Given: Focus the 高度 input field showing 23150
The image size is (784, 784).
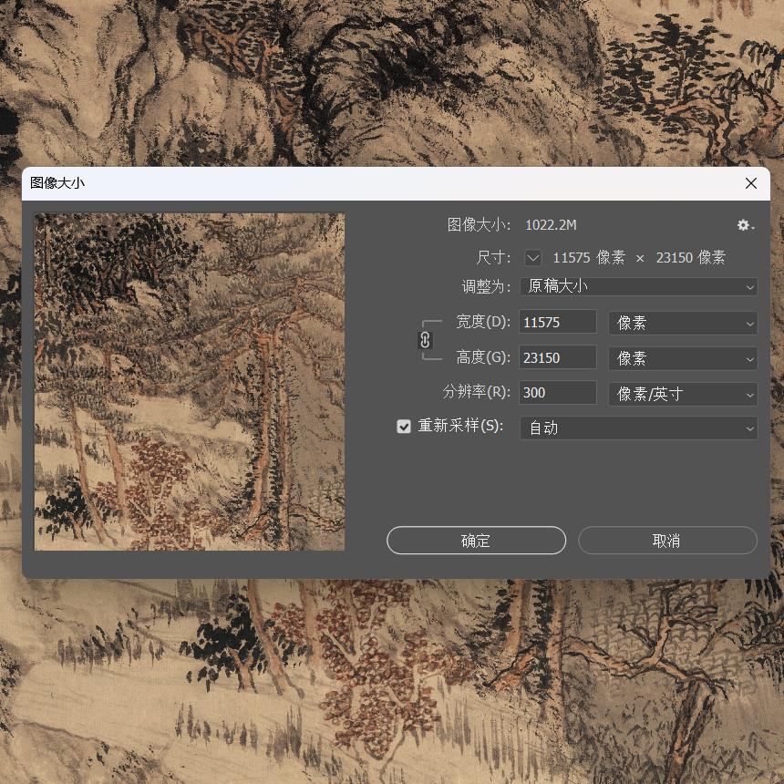Looking at the screenshot, I should click(558, 357).
